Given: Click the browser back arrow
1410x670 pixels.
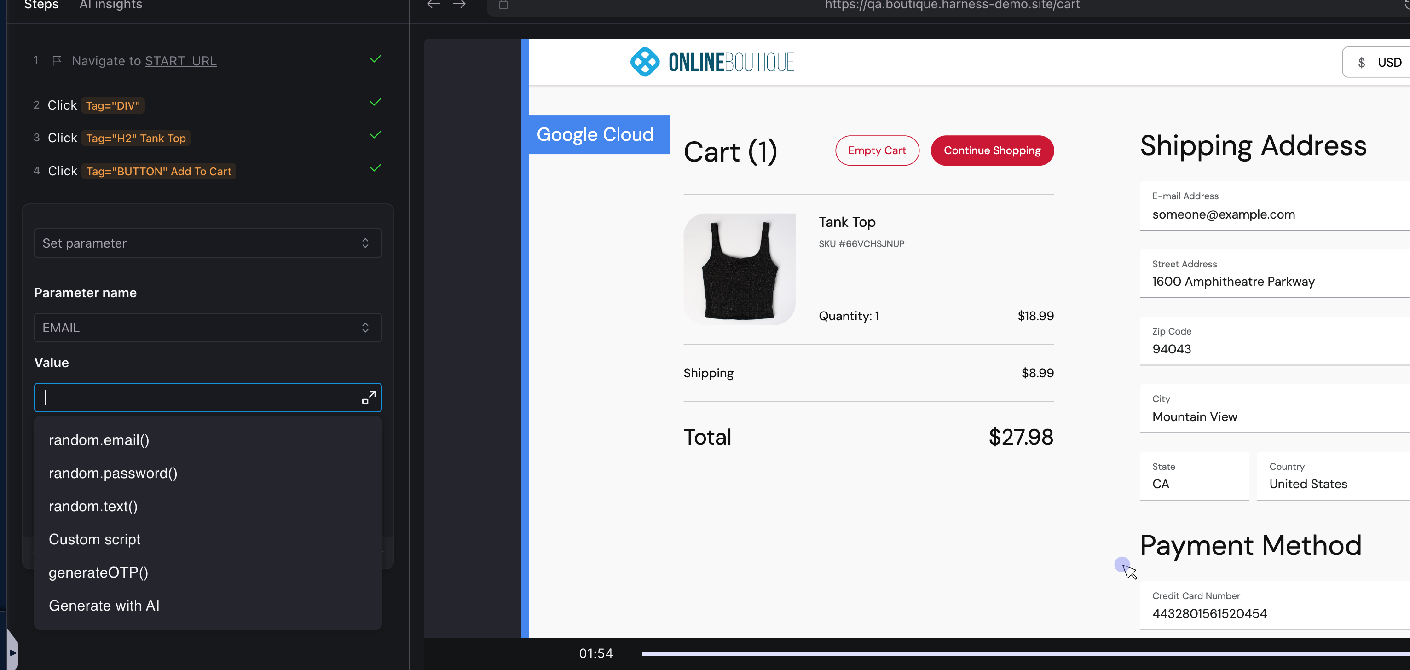Looking at the screenshot, I should pos(433,5).
